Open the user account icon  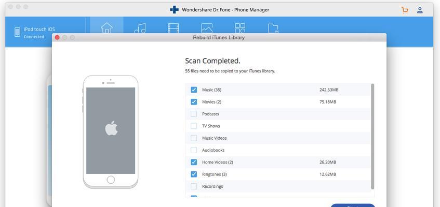pos(420,10)
